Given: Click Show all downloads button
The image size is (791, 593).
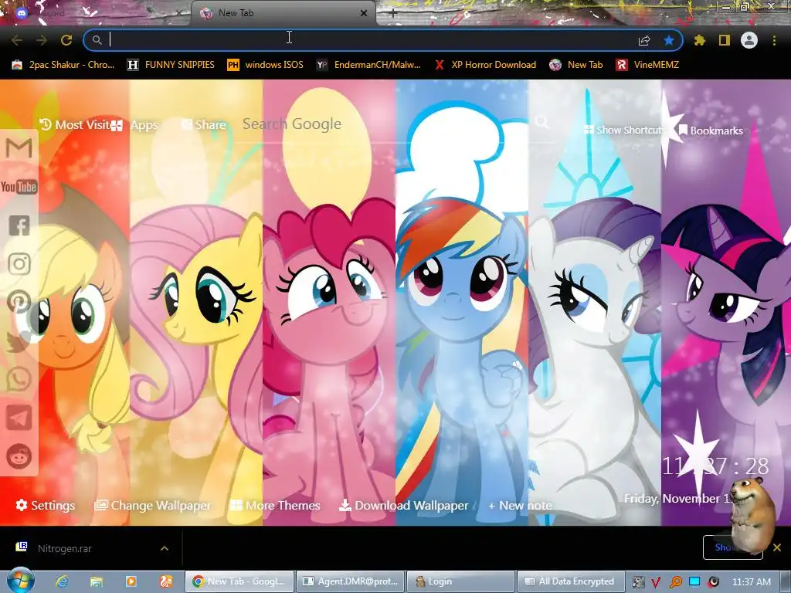Looking at the screenshot, I should tap(732, 547).
